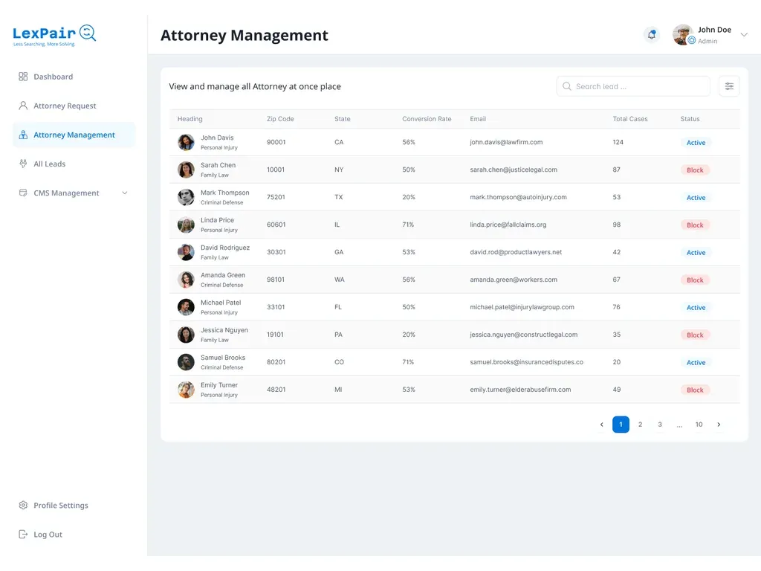Click the Log Out icon

click(x=23, y=535)
